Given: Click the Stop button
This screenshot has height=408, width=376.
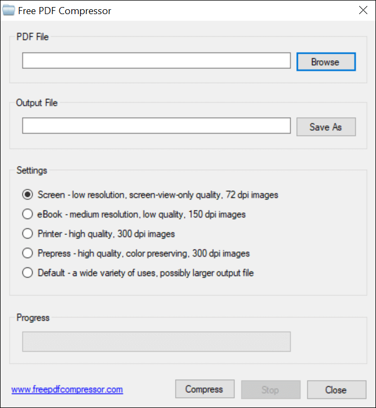Looking at the screenshot, I should pyautogui.click(x=270, y=390).
